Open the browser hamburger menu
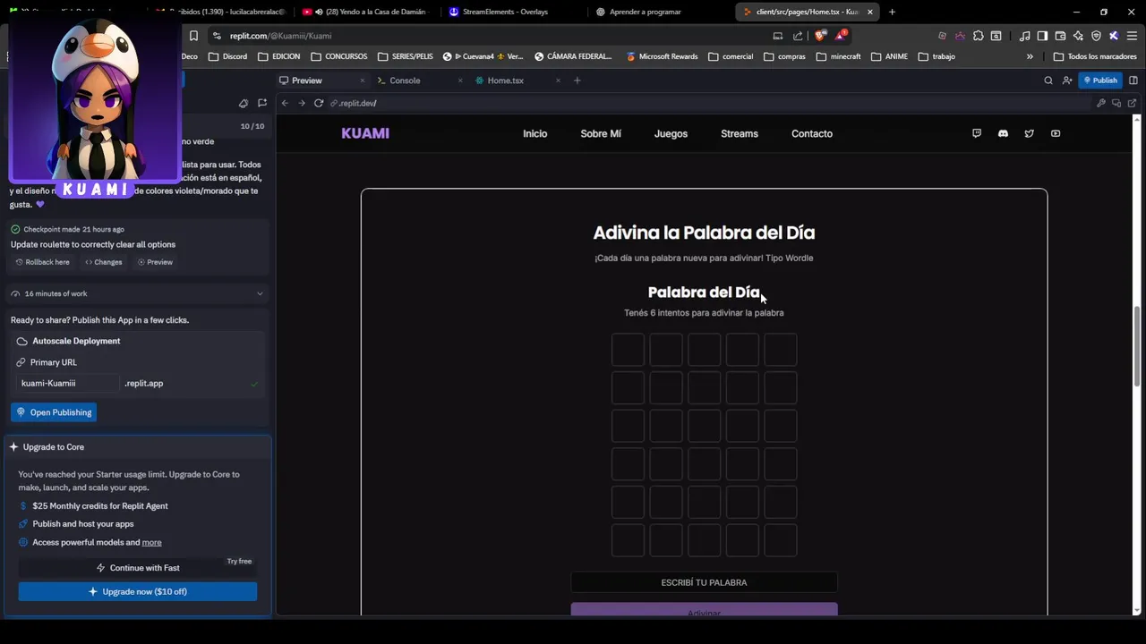 pyautogui.click(x=1133, y=36)
